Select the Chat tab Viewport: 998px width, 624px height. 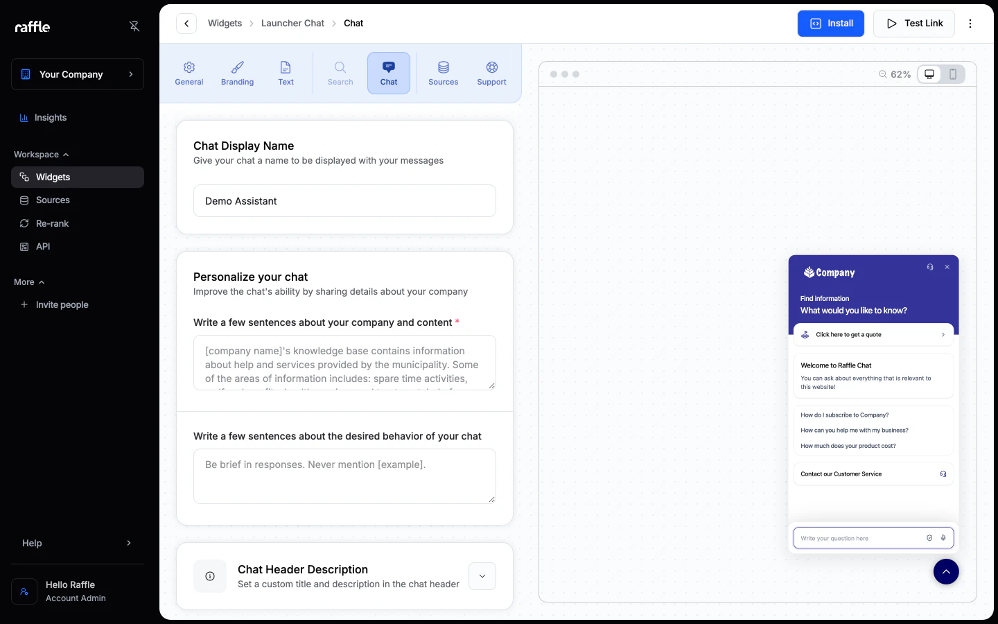(389, 73)
